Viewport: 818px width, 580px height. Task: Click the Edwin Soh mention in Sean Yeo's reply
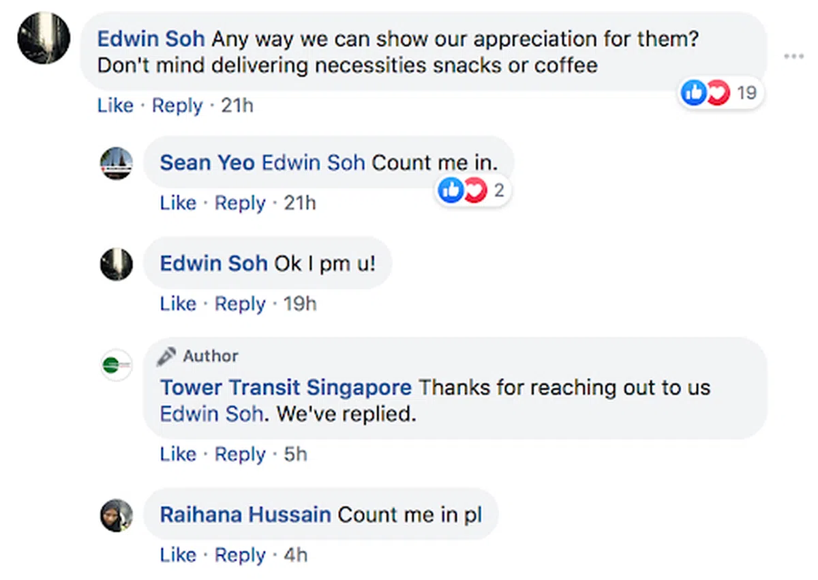[x=314, y=162]
